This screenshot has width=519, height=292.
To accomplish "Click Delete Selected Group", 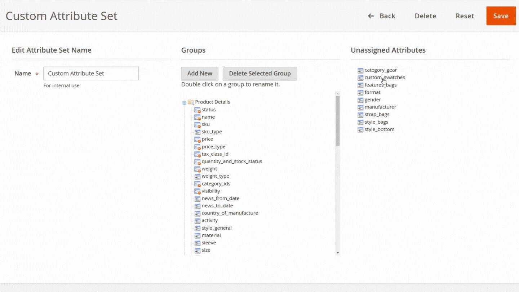I will point(260,74).
